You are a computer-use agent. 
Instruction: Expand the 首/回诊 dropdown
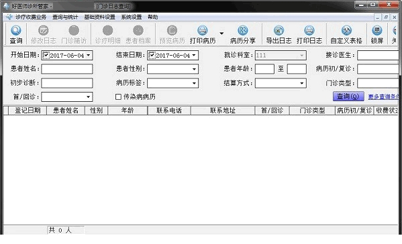tap(88, 97)
